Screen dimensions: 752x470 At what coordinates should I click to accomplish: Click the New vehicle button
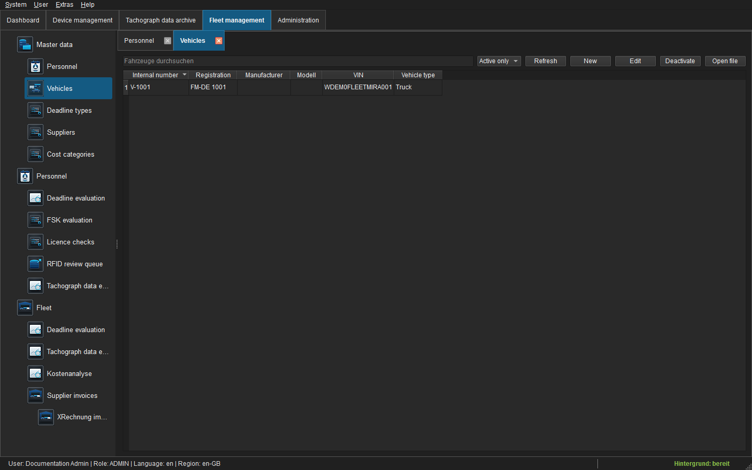(591, 61)
